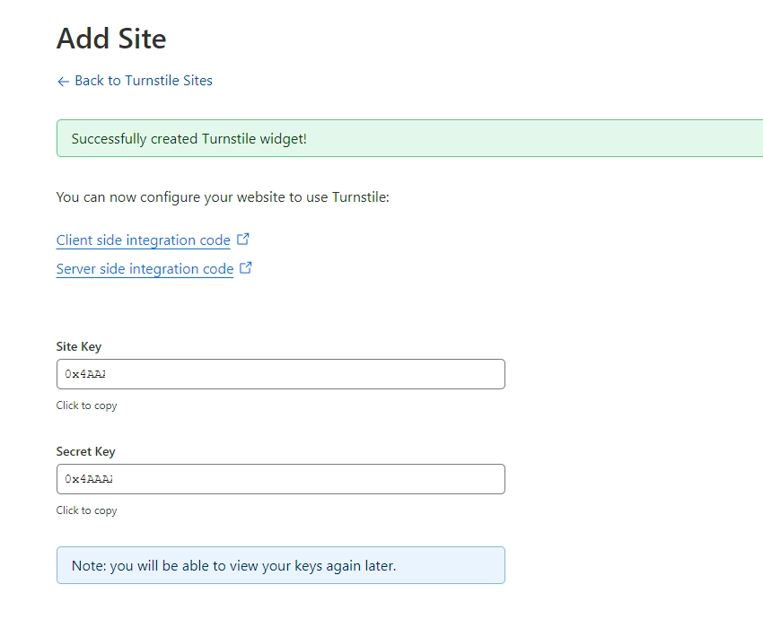
Task: Click the Site Key field showing 0x4AA
Action: coord(280,373)
